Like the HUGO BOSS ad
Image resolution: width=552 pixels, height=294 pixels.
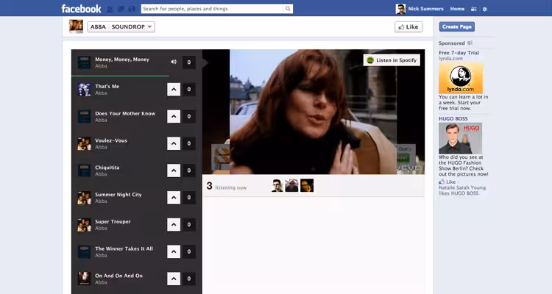447,182
